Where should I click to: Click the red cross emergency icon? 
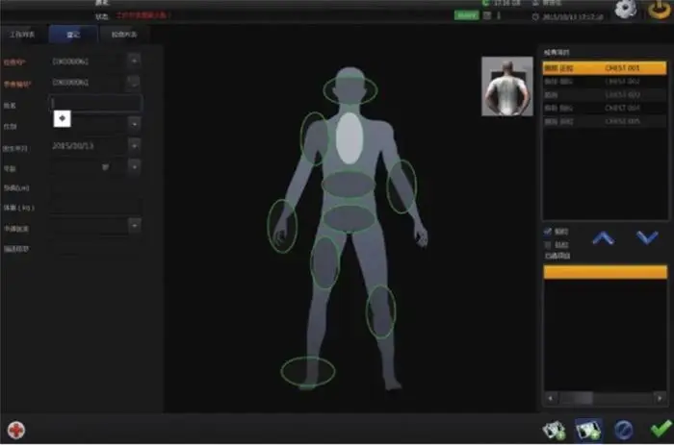tap(16, 430)
